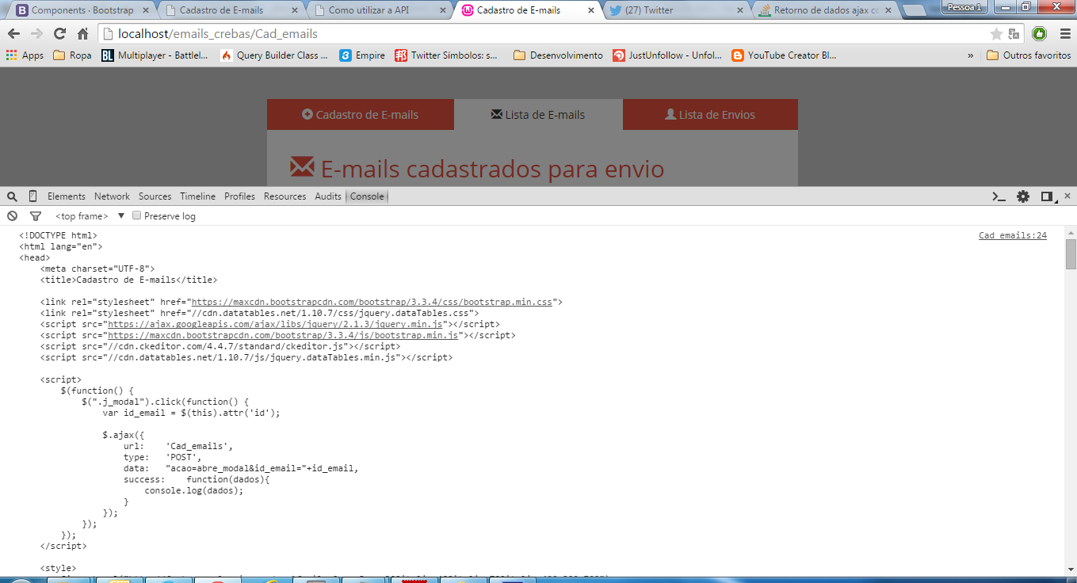Switch to the Network panel
This screenshot has width=1077, height=583.
tap(112, 196)
